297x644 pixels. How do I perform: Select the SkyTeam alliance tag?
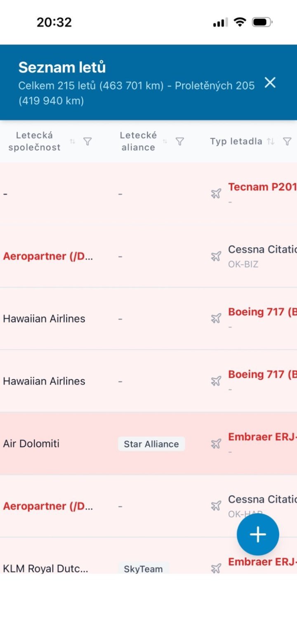(143, 569)
